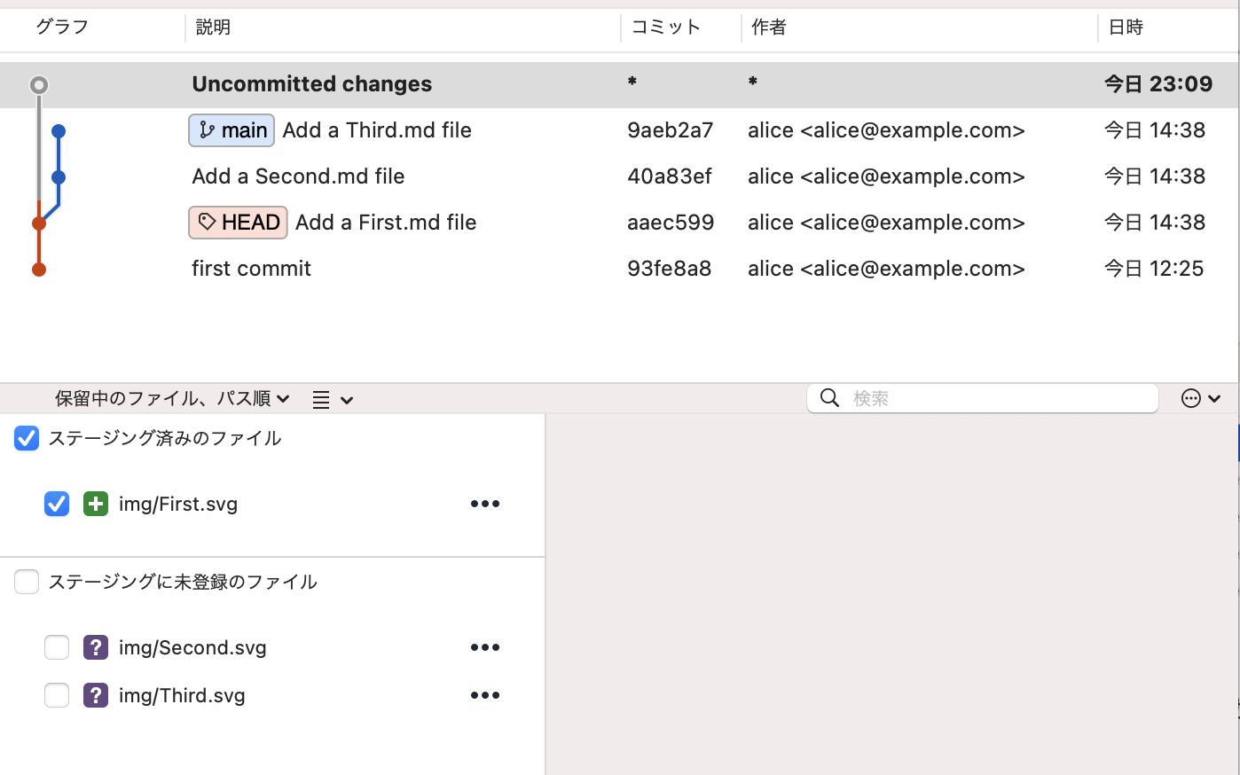The width and height of the screenshot is (1240, 775).
Task: Open the circled ellipsis options dropdown
Action: click(1201, 399)
